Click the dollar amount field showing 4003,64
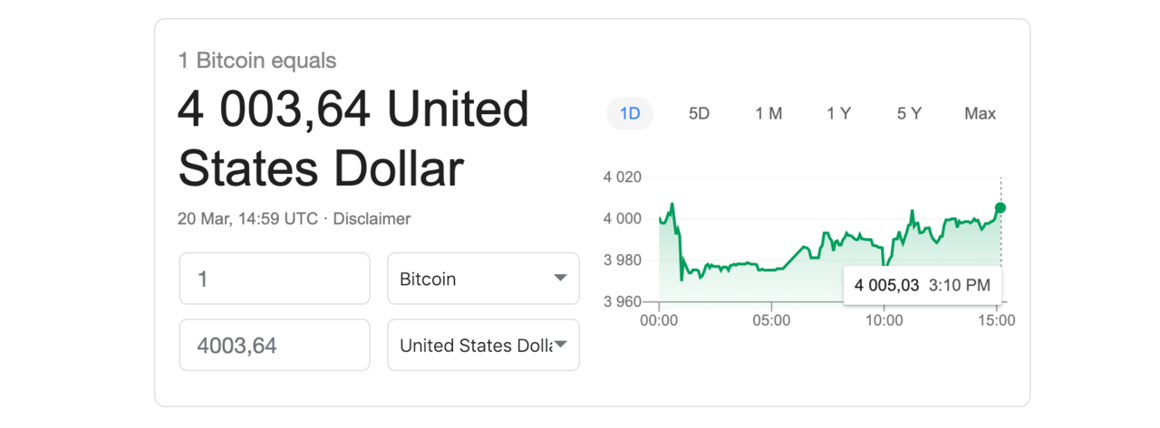The width and height of the screenshot is (1160, 428). tap(275, 345)
